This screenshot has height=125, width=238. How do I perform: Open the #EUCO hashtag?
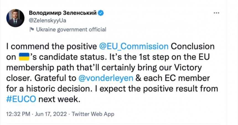click(x=21, y=99)
